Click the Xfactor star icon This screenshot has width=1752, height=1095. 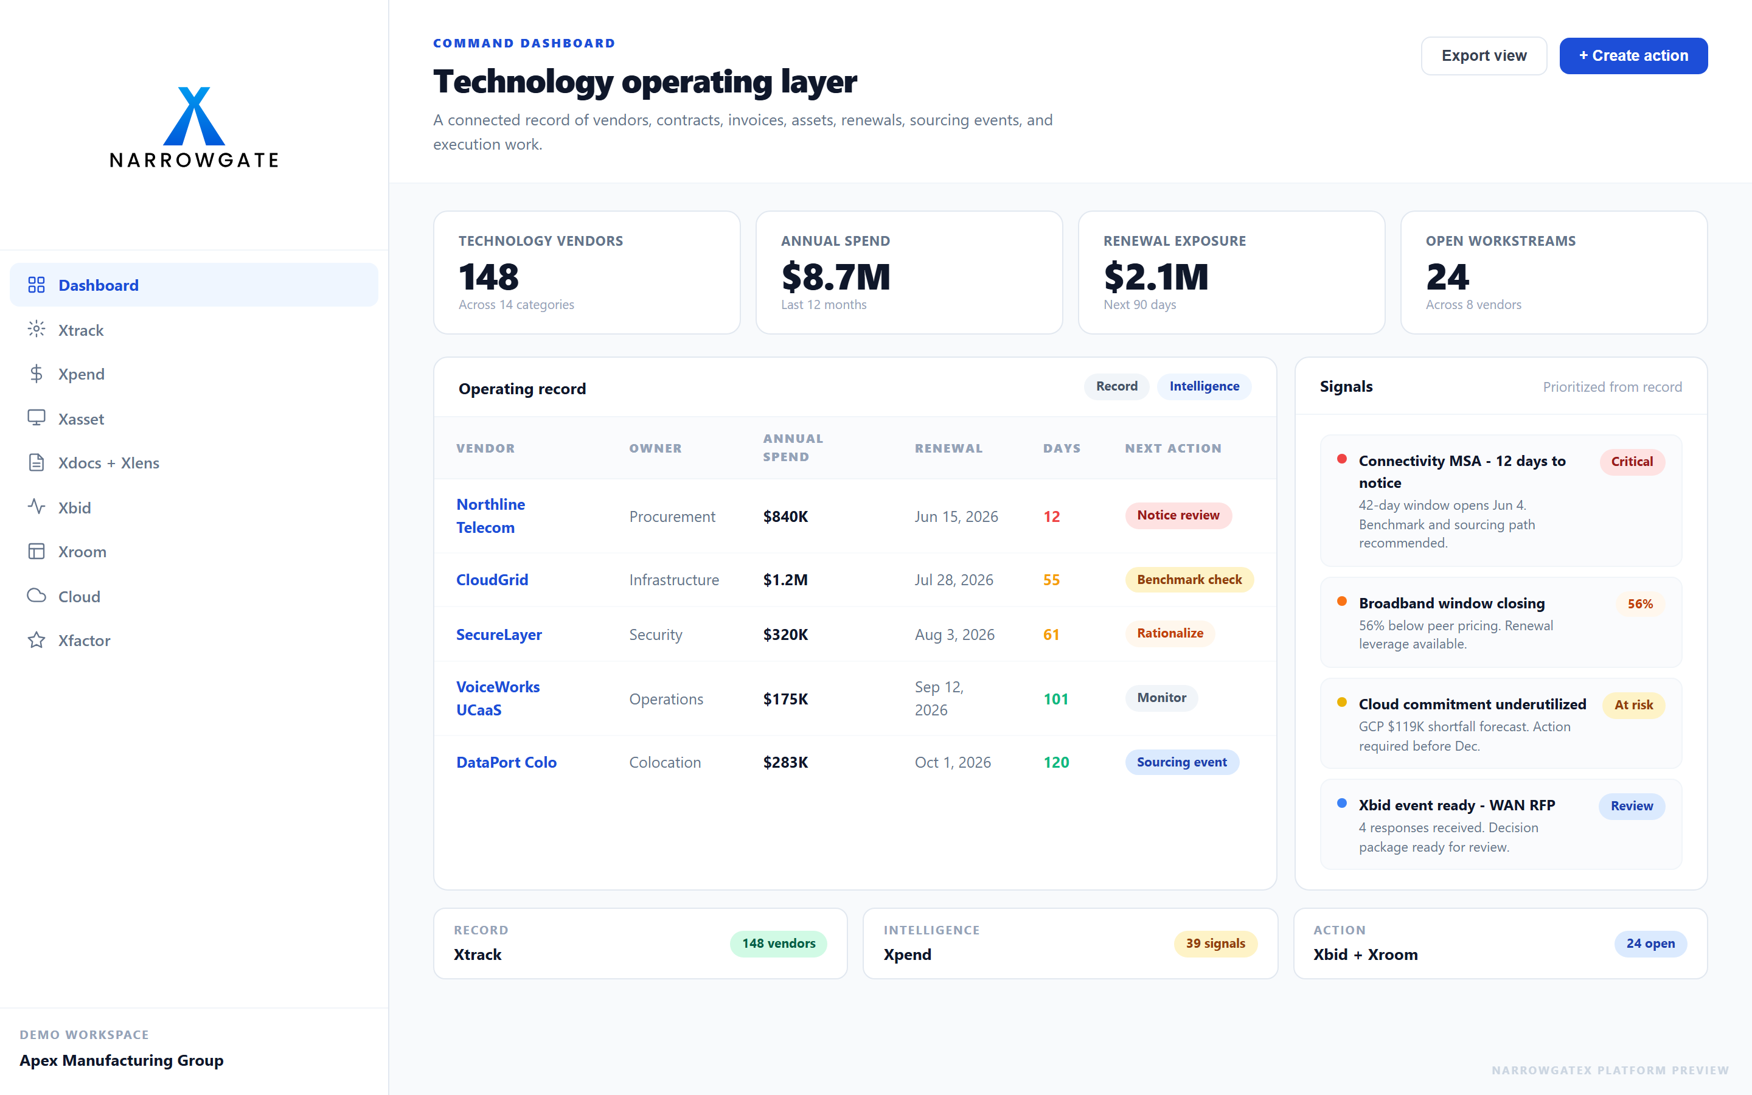(x=36, y=640)
